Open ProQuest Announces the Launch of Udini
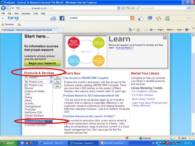 (x=89, y=116)
